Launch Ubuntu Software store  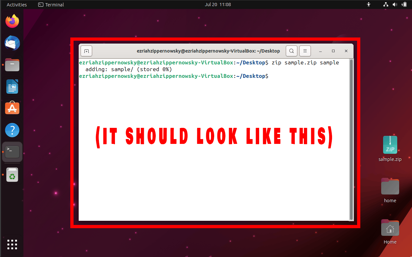coord(12,108)
